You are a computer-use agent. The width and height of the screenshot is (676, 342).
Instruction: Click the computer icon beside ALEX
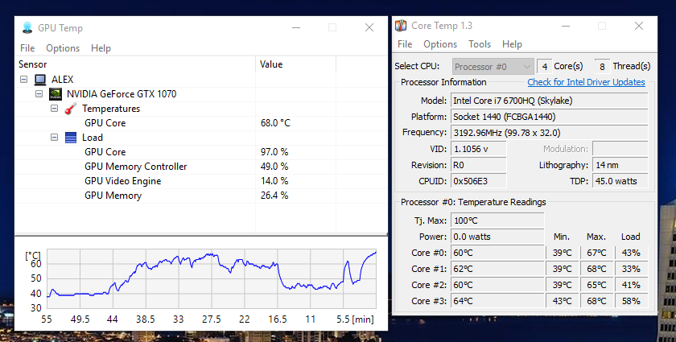point(40,80)
